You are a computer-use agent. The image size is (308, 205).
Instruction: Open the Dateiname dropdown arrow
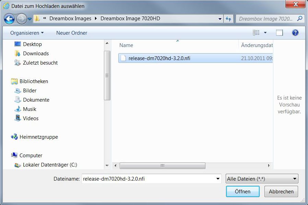pyautogui.click(x=218, y=179)
